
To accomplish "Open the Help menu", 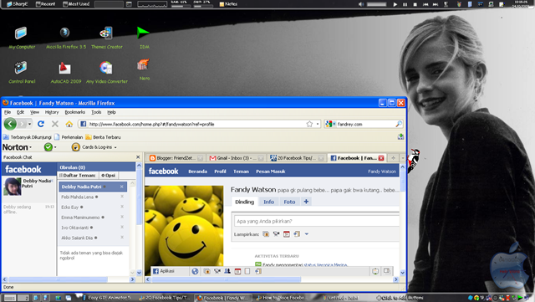I will click(x=111, y=112).
